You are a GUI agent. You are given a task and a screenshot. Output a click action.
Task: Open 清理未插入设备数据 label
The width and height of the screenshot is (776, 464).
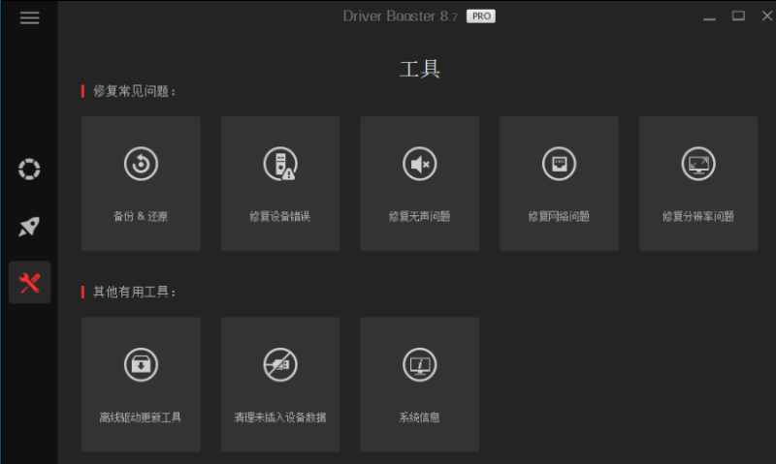pos(280,418)
